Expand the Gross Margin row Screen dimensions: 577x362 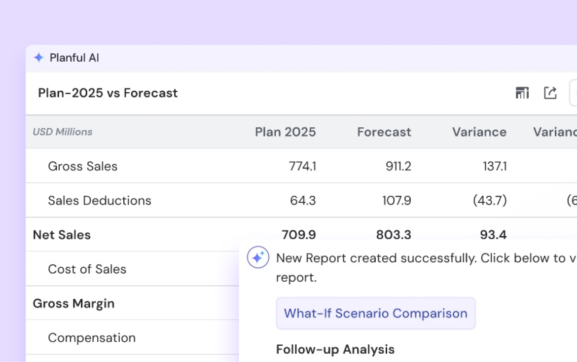coord(73,303)
